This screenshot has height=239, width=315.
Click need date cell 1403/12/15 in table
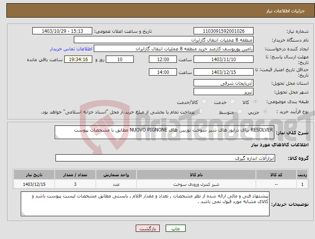coord(34,184)
